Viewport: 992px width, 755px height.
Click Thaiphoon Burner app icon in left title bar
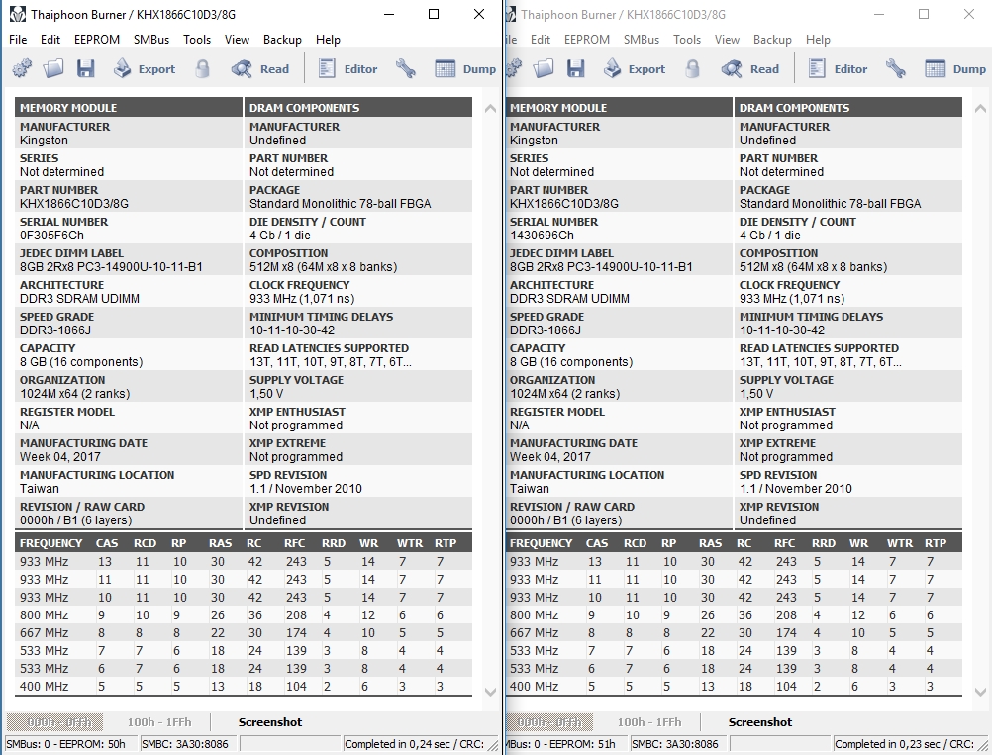coord(17,14)
